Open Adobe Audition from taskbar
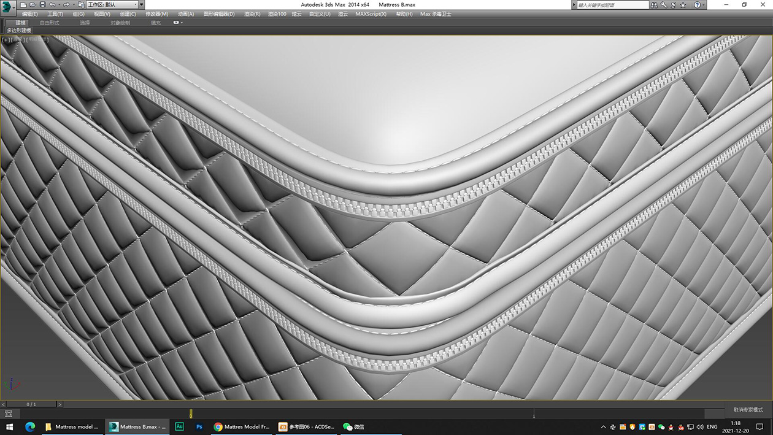The image size is (773, 435). [179, 426]
